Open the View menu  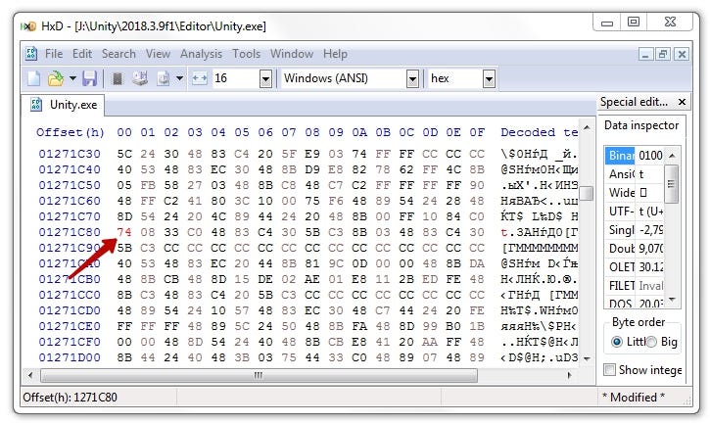[x=158, y=54]
